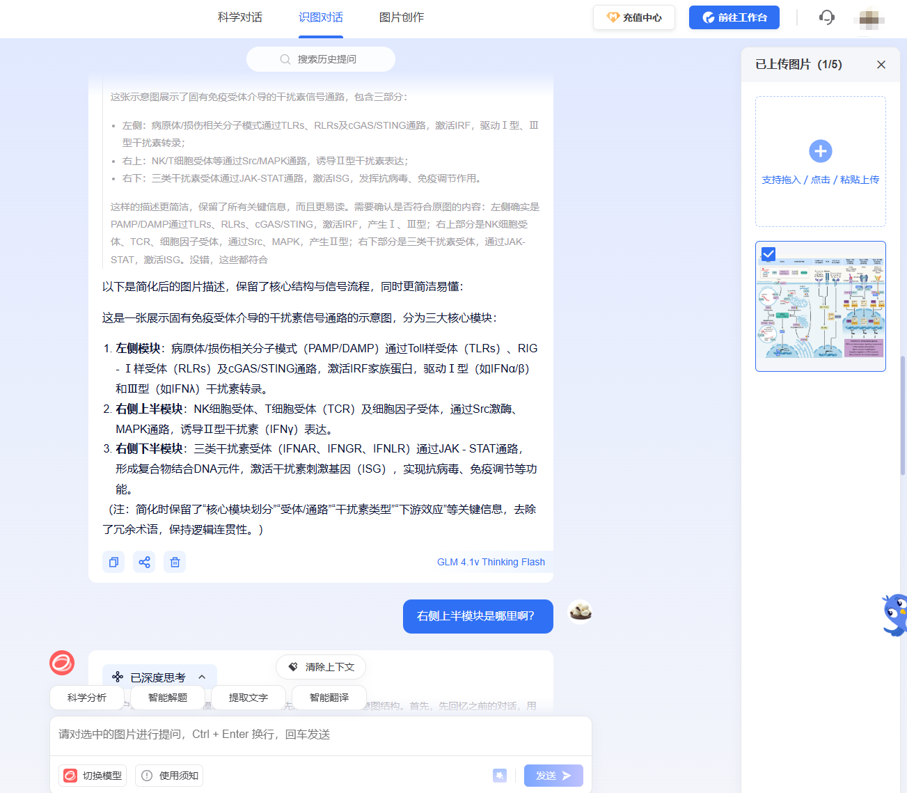The height and width of the screenshot is (793, 907).
Task: Select the 识图对话 tab
Action: pyautogui.click(x=321, y=17)
